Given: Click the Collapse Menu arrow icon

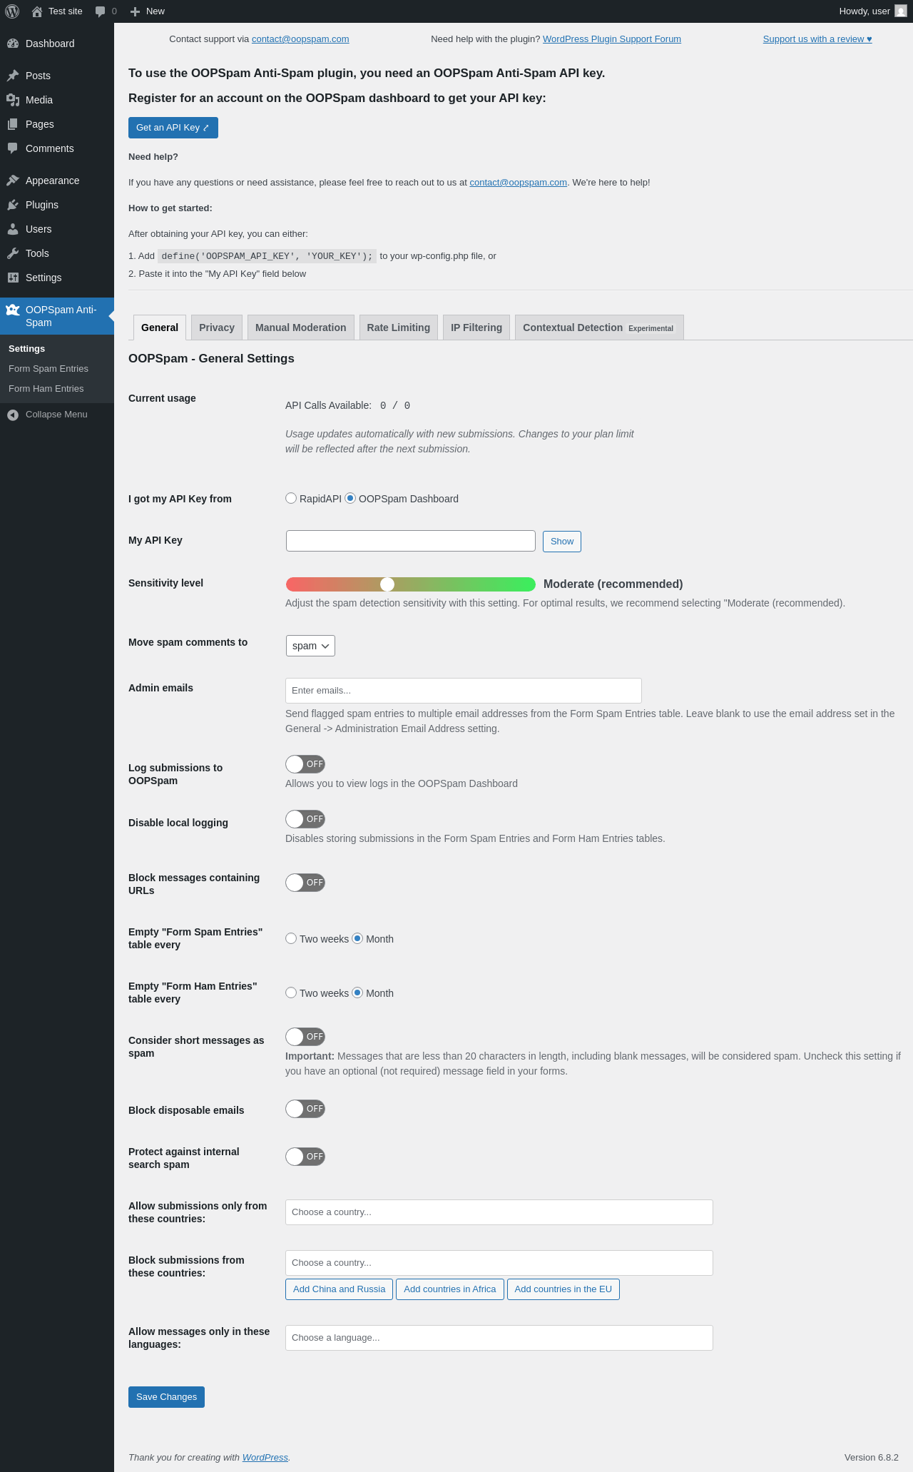Looking at the screenshot, I should coord(13,415).
